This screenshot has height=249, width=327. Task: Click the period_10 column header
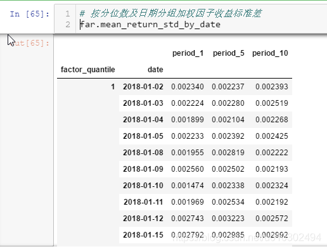pyautogui.click(x=270, y=53)
